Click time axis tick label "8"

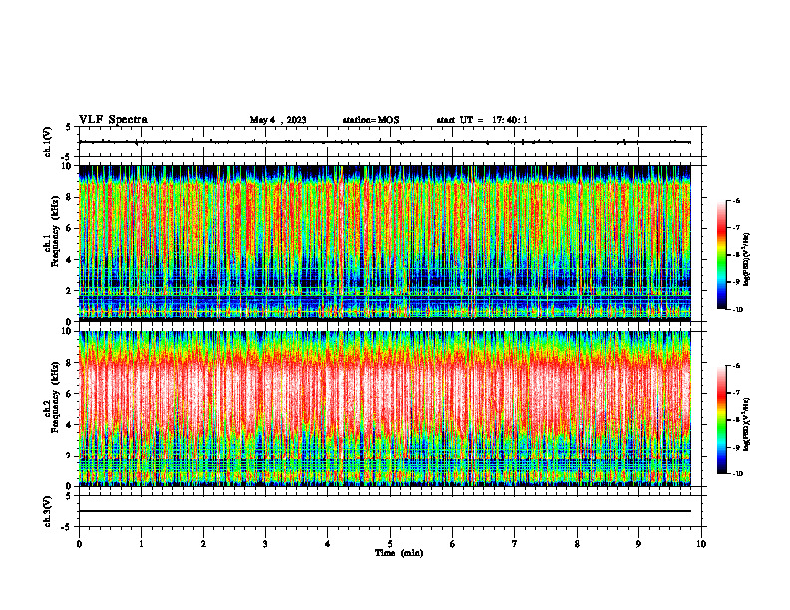(577, 544)
